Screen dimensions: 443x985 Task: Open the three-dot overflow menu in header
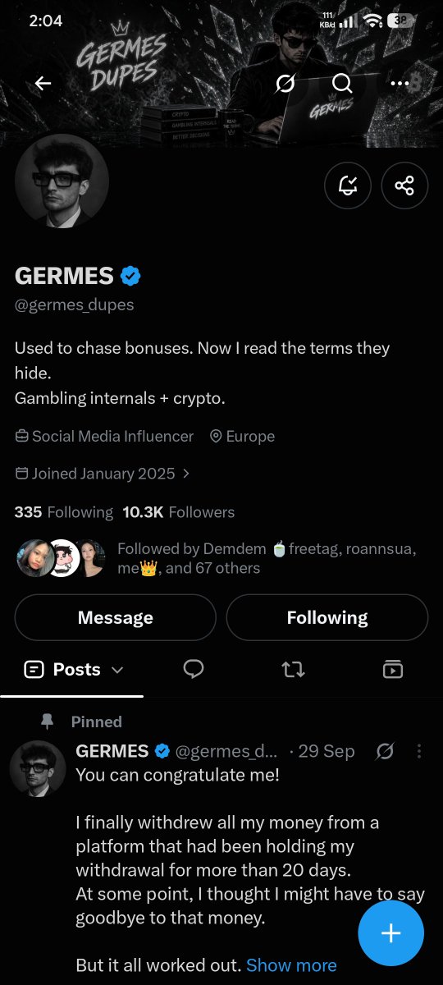[x=400, y=83]
